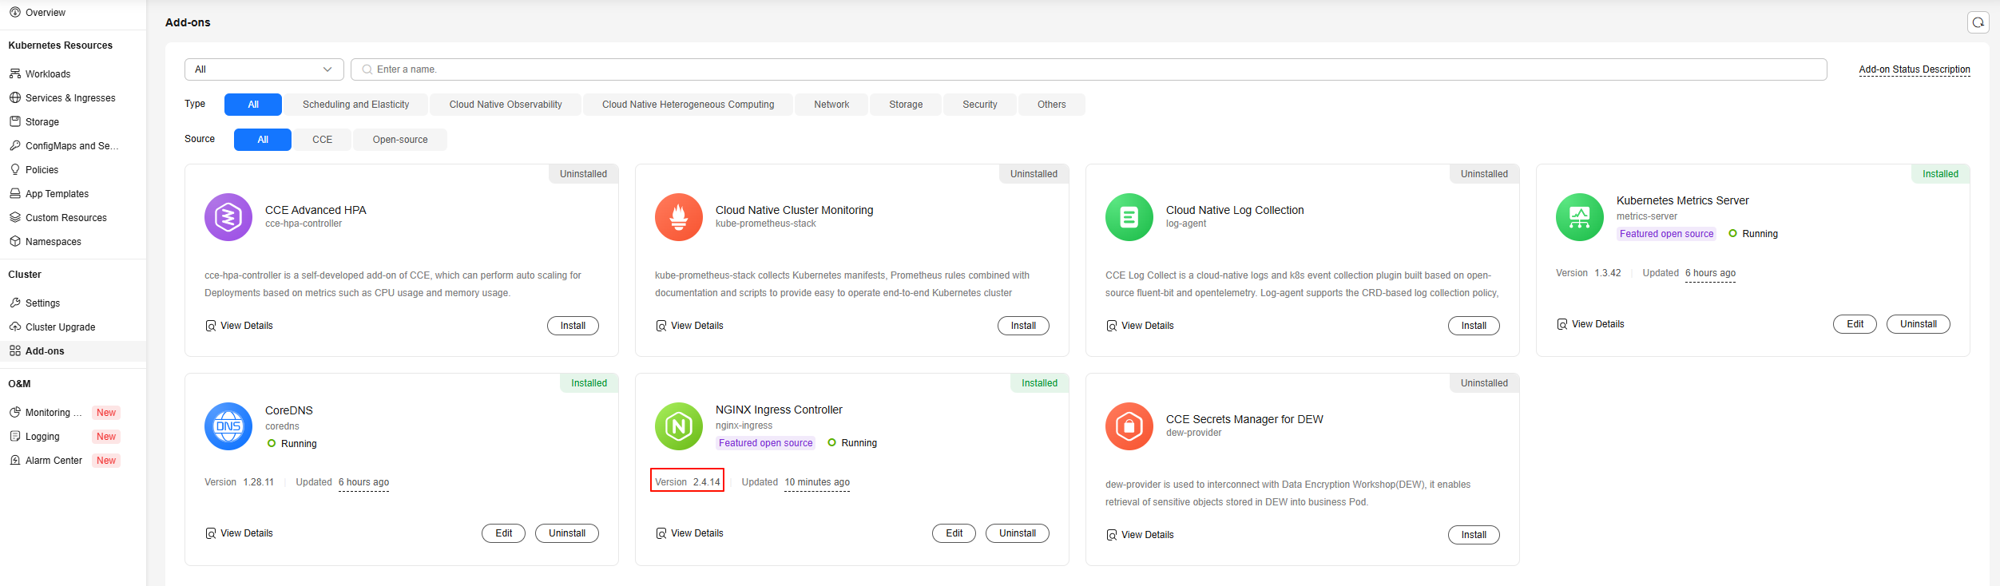Filter by Cloud Native Heterogeneous Computing

[688, 105]
